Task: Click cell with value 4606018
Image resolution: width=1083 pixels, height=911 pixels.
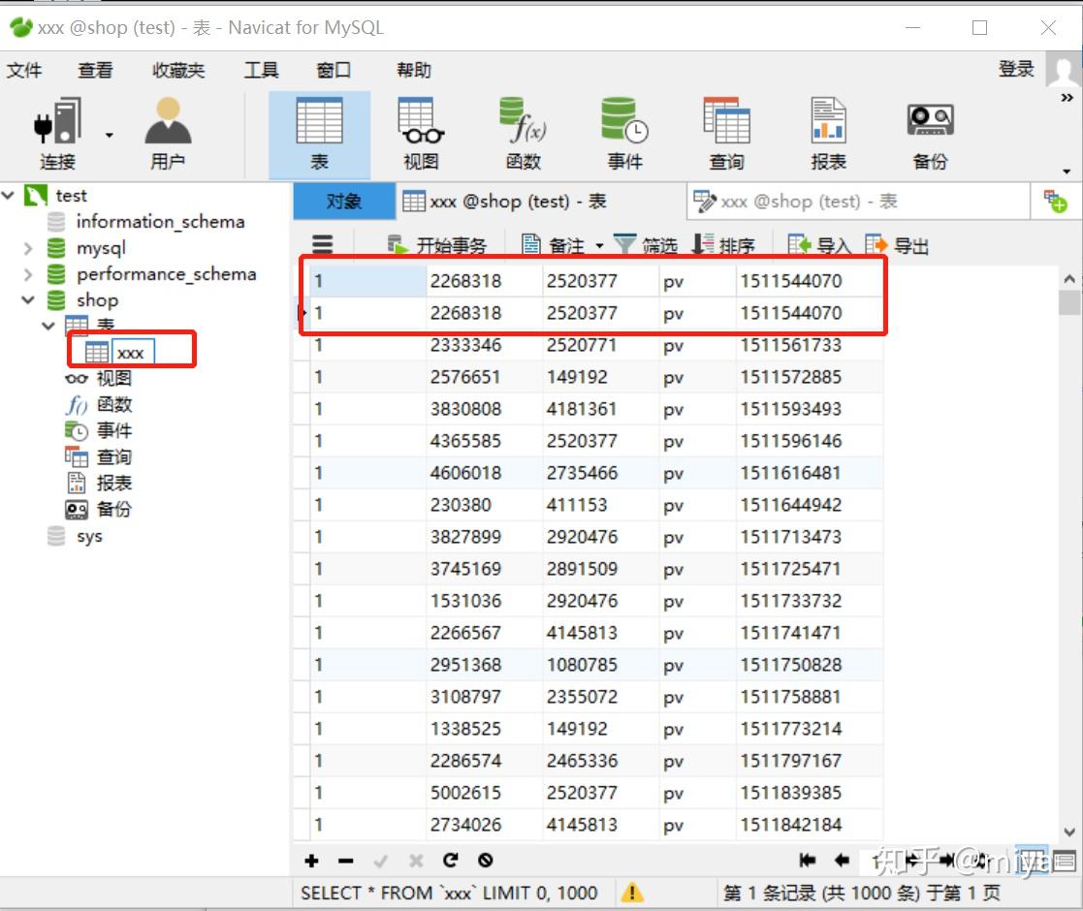Action: point(484,473)
